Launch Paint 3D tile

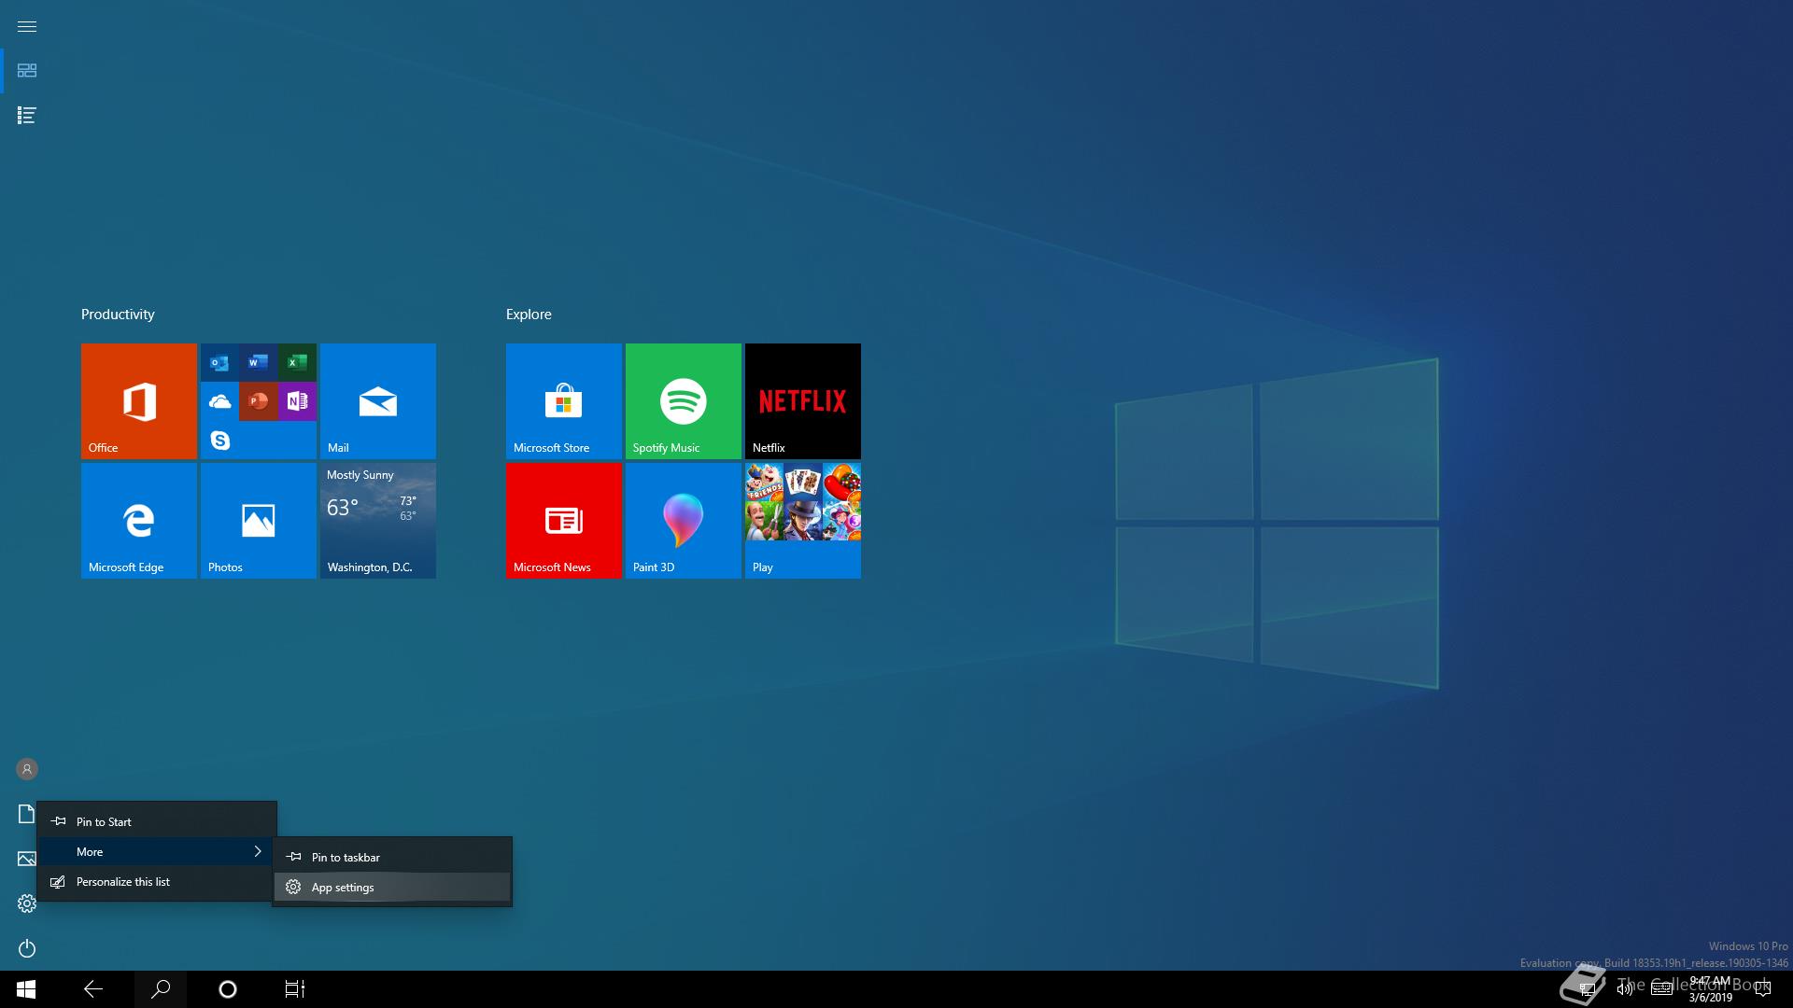click(x=684, y=521)
